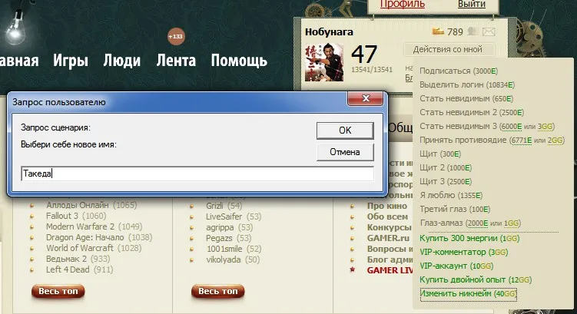Open the Обо всем section link
Viewport: 577px width, 314px height.
pyautogui.click(x=387, y=216)
